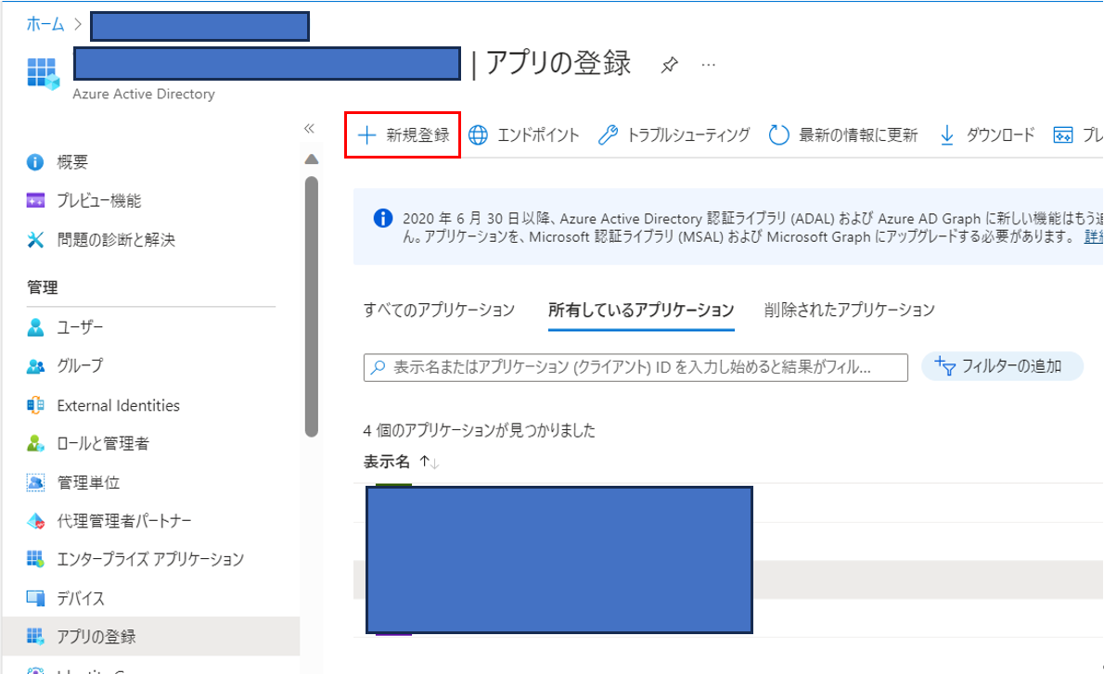Click the ダウンロード arrow icon
Screen dimensions: 1104x674
947,135
